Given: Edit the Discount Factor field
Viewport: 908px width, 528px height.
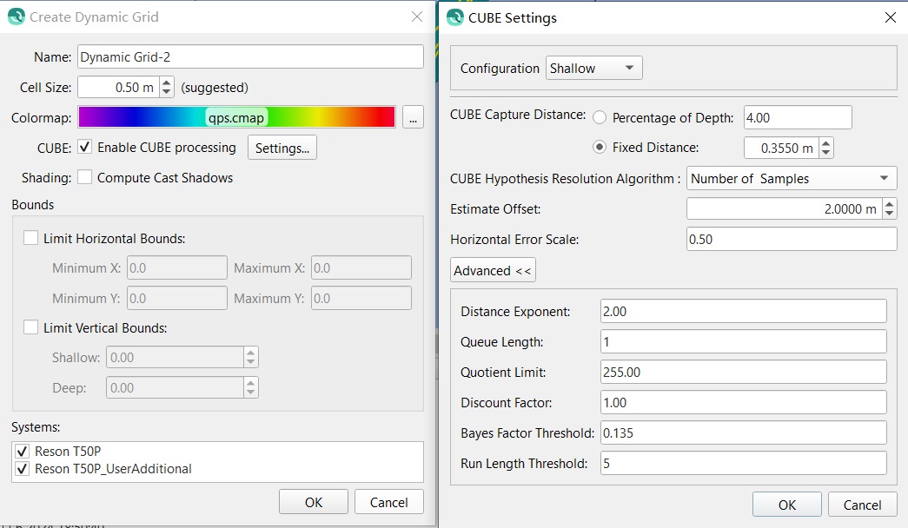Looking at the screenshot, I should 744,402.
